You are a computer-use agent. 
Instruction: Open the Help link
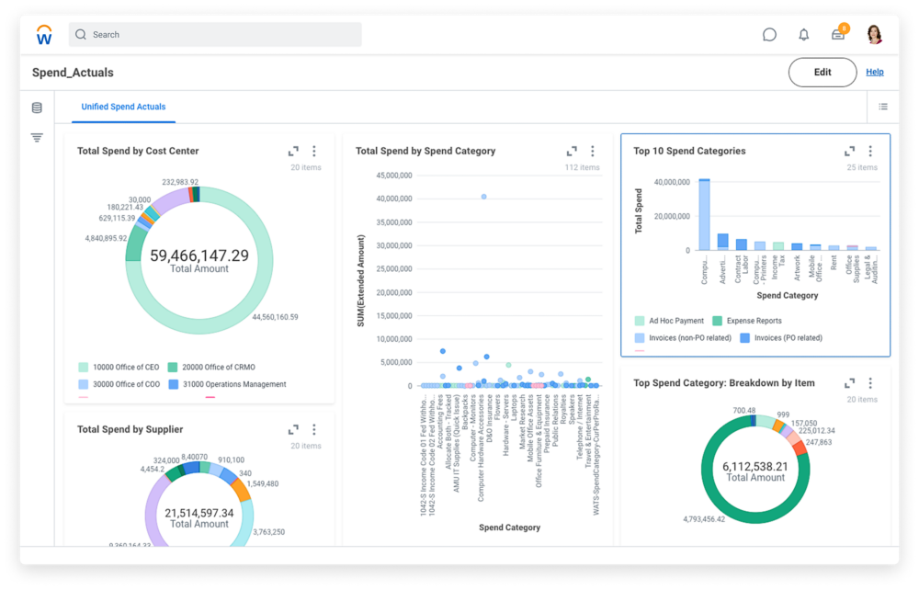pos(875,73)
